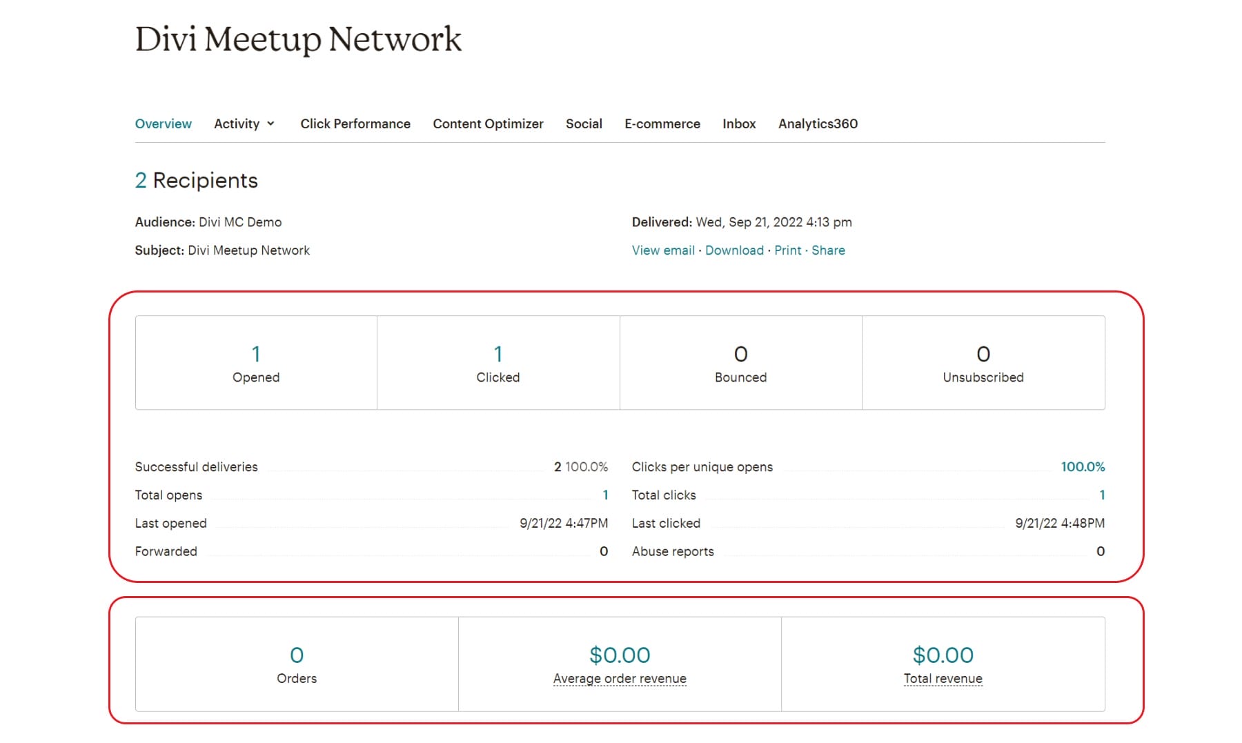Open the Analytics360 tab
The width and height of the screenshot is (1242, 743).
click(x=817, y=123)
